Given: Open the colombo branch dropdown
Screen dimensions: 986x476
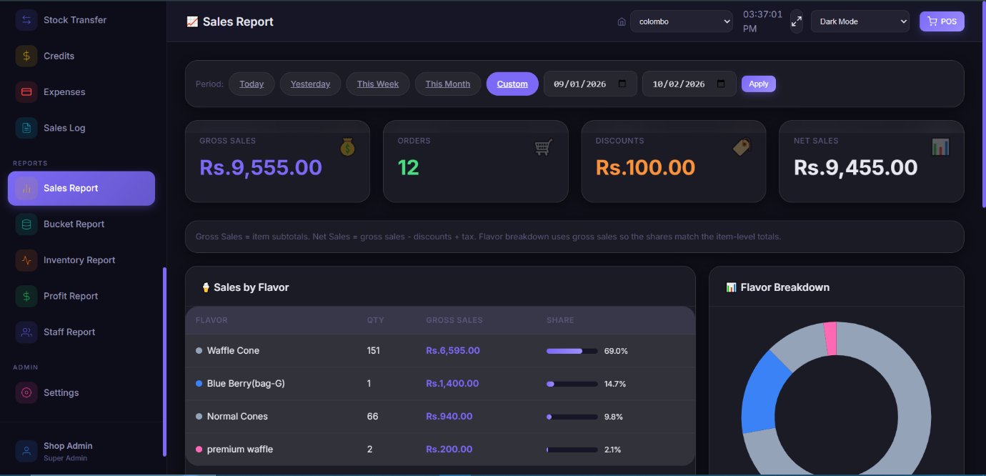Looking at the screenshot, I should [x=682, y=21].
